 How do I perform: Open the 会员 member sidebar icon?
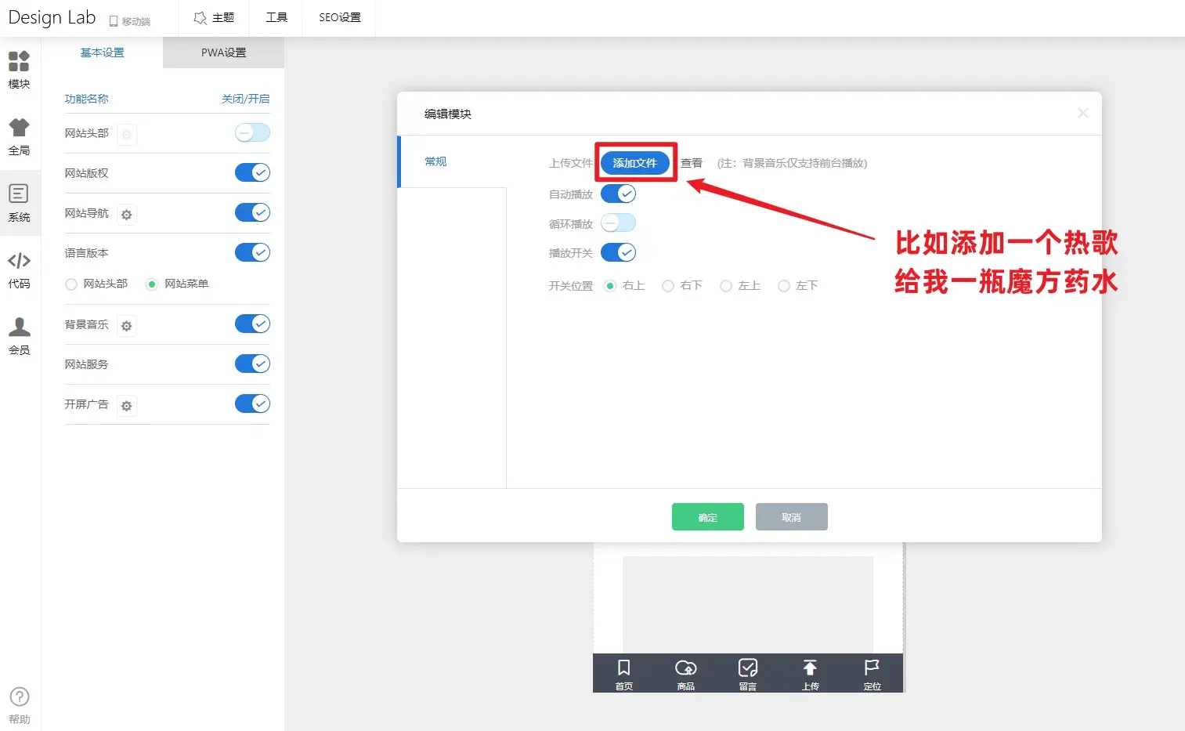[x=19, y=328]
